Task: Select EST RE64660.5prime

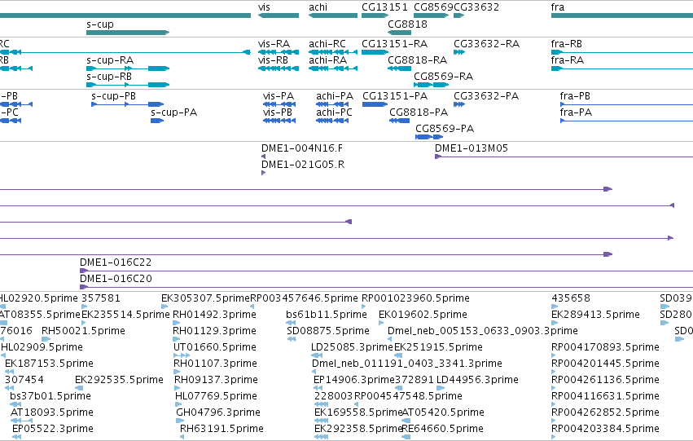Action: tap(406, 438)
